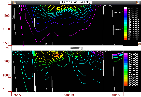Pick the yellow-green swatch beside 35.400

click(x=126, y=79)
